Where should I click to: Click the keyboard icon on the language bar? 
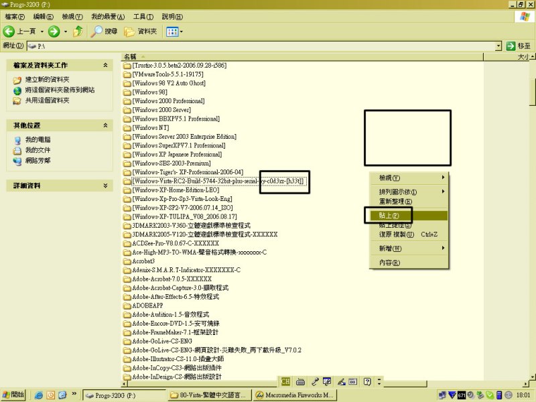pyautogui.click(x=300, y=381)
